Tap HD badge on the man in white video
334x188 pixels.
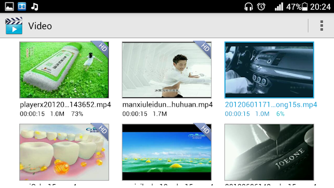[x=204, y=48]
